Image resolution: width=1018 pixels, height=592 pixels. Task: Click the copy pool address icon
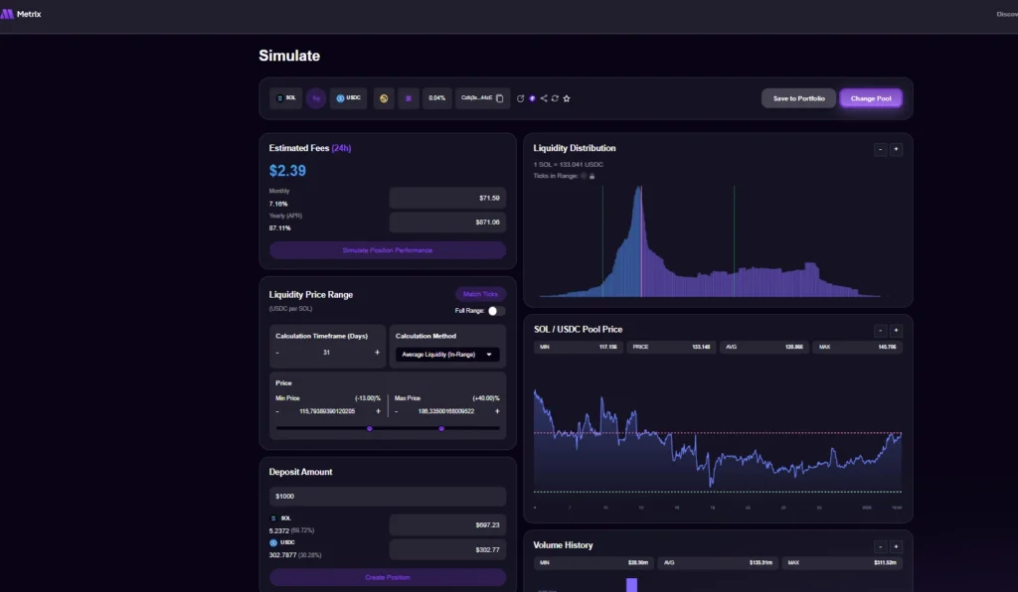499,98
